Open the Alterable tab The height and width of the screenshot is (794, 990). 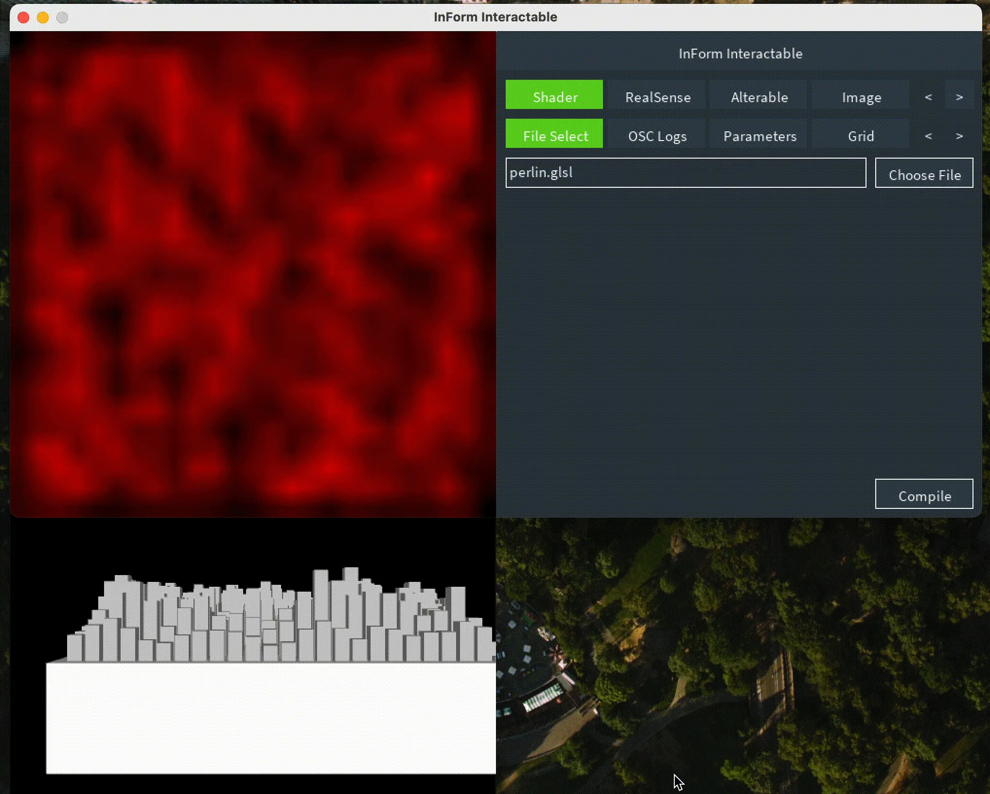[x=759, y=96]
